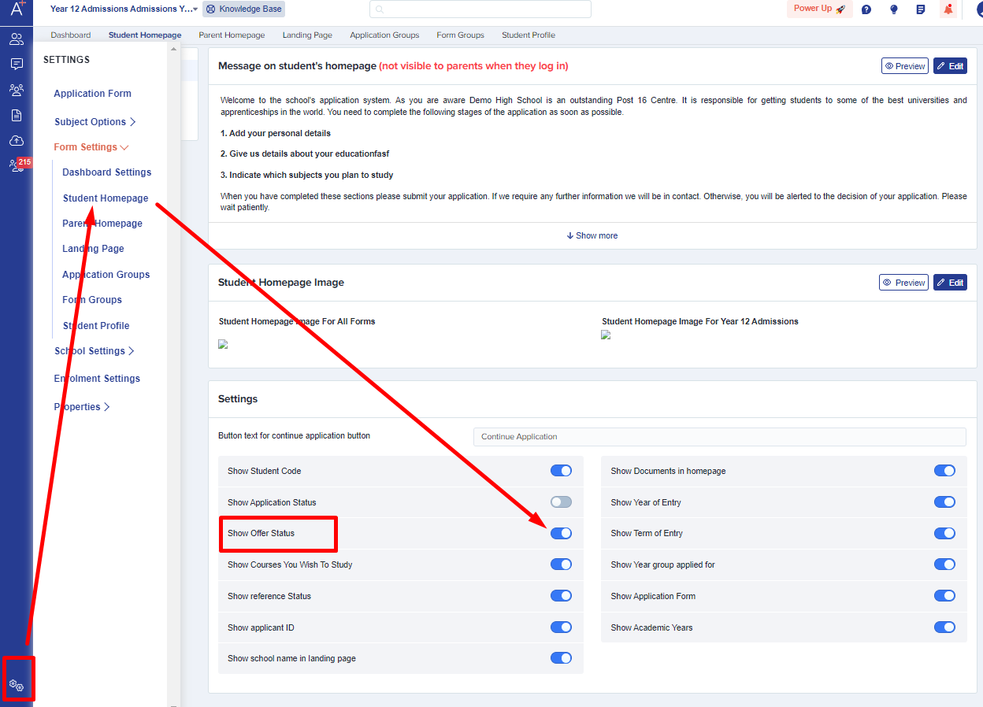
Task: Click the Power Up button
Action: [x=819, y=9]
